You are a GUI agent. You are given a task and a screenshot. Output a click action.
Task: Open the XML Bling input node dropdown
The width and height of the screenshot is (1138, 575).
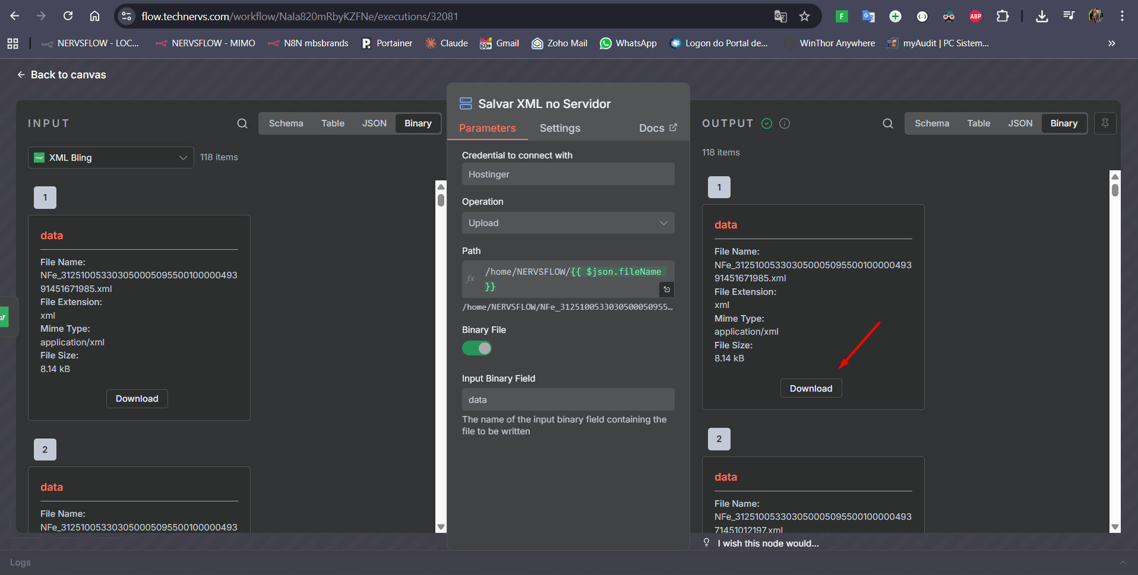click(x=110, y=158)
